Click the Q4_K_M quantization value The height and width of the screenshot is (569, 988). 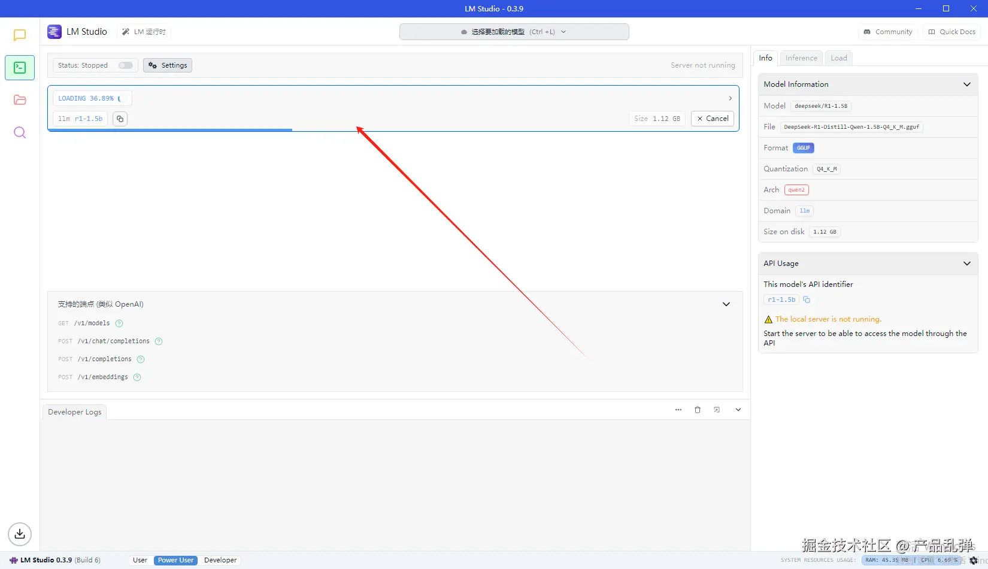(826, 169)
